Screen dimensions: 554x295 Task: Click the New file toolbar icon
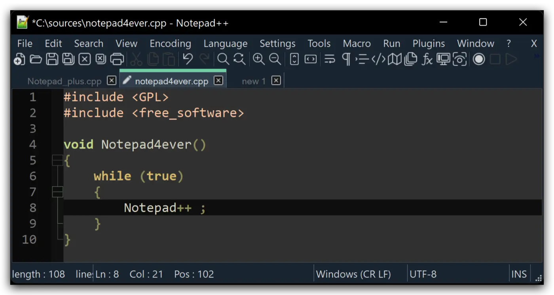click(19, 59)
